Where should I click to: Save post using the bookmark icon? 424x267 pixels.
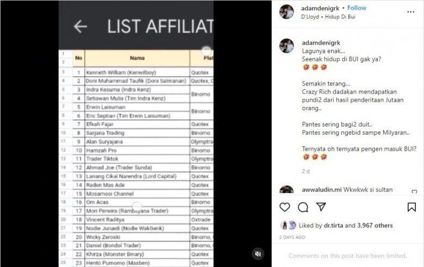pos(411,207)
